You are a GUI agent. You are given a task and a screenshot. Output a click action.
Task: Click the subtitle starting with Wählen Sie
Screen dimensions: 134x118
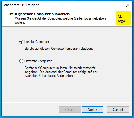pos(60,21)
